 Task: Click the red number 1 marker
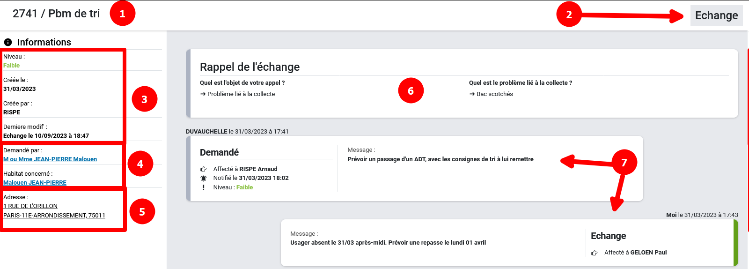[122, 14]
